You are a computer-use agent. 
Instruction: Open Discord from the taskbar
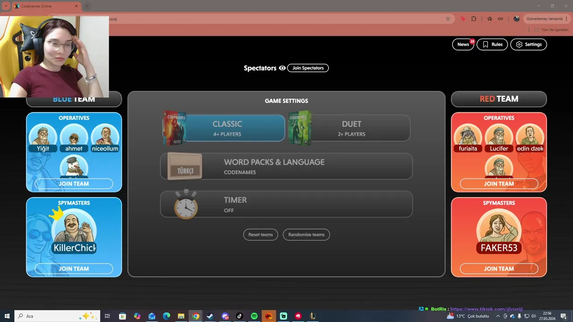point(225,316)
